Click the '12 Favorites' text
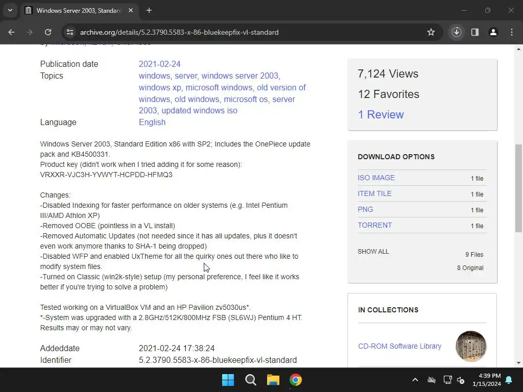523x392 pixels. [389, 94]
